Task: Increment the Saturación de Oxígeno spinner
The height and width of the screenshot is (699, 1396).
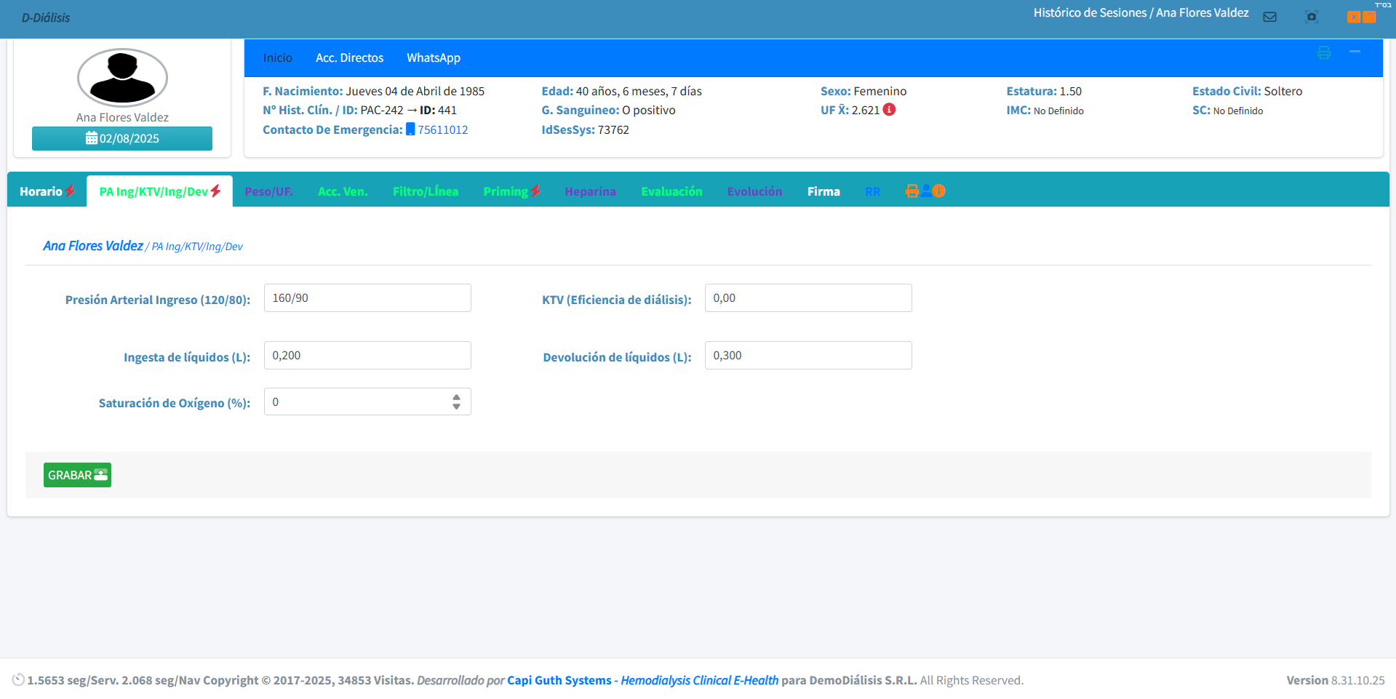Action: point(456,397)
